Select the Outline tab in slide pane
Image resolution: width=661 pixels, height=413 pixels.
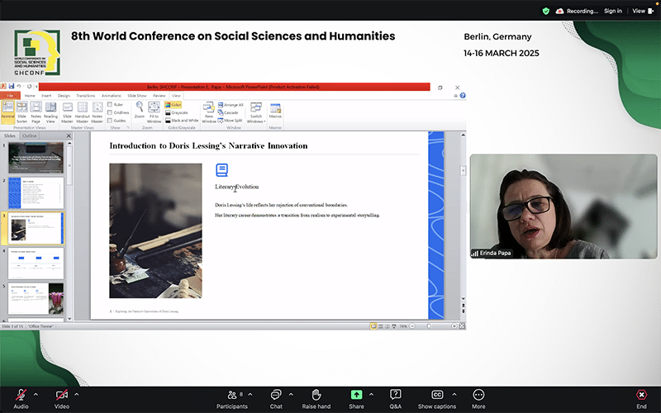tap(29, 135)
